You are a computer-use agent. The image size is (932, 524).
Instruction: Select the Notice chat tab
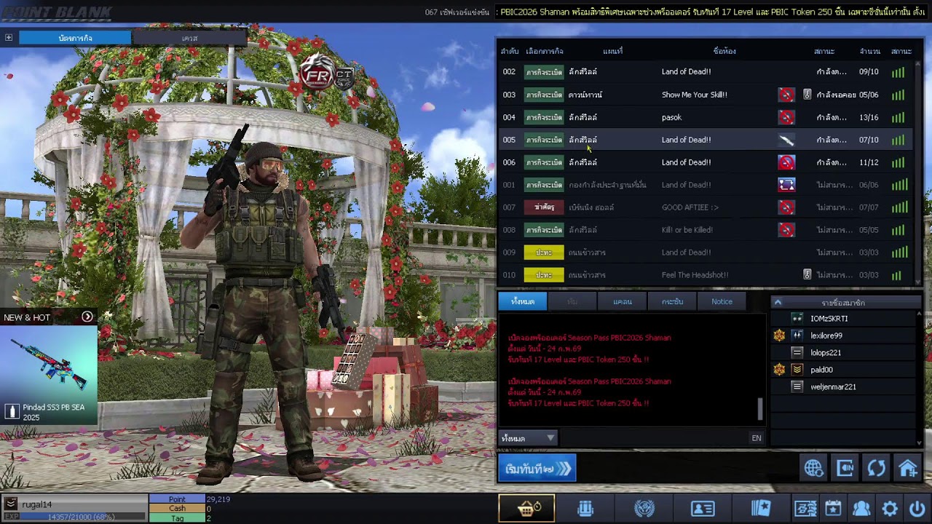point(722,301)
